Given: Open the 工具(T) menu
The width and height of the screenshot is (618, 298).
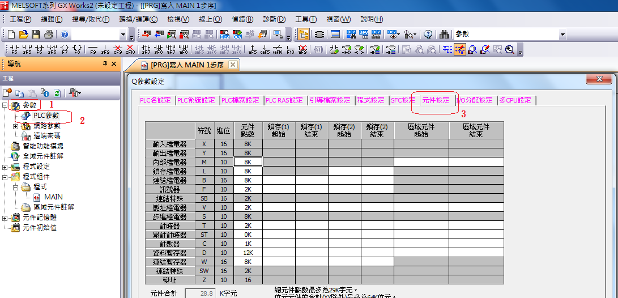Looking at the screenshot, I should tap(306, 19).
